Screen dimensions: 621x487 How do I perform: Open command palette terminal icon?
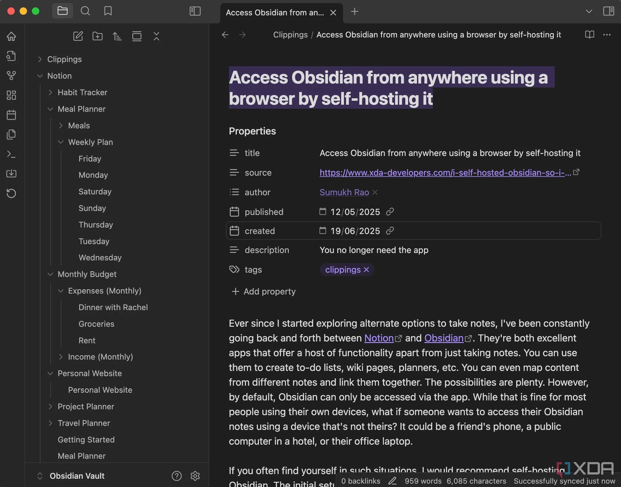pyautogui.click(x=11, y=154)
